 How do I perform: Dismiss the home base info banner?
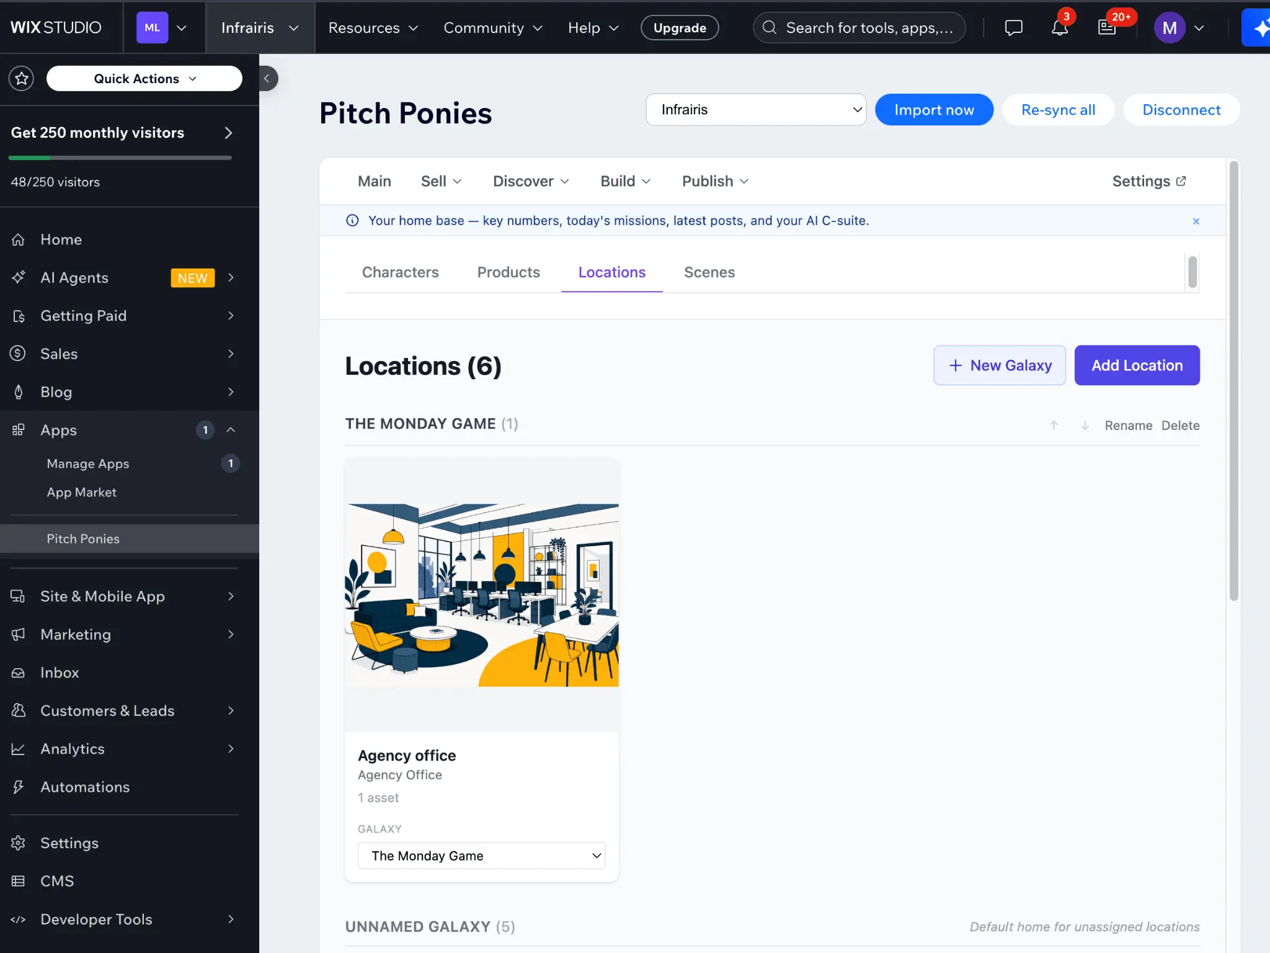click(x=1196, y=221)
